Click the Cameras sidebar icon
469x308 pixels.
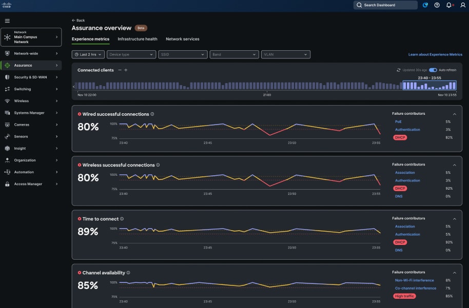click(x=7, y=125)
